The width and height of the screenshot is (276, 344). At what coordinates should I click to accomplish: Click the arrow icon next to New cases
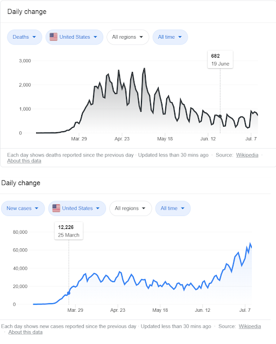pyautogui.click(x=37, y=208)
